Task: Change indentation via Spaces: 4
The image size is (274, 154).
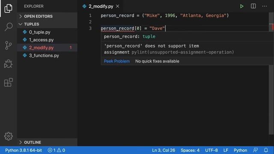Action: 190,150
